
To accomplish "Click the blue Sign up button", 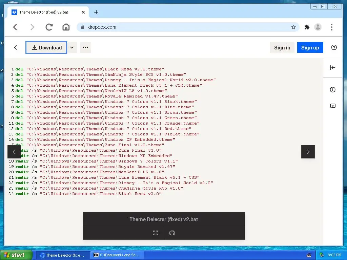I will tap(310, 47).
